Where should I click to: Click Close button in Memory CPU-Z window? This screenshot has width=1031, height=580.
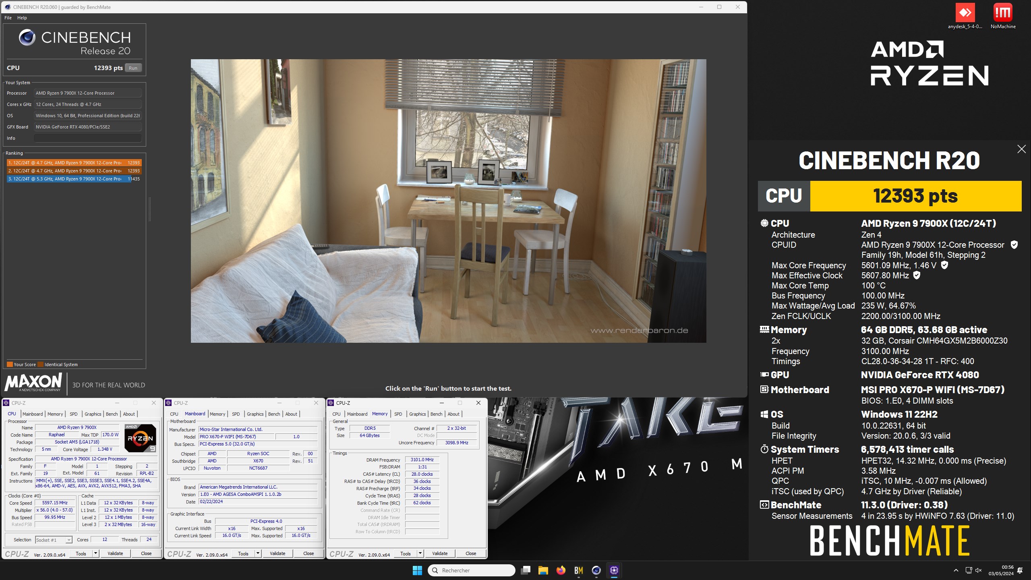471,553
